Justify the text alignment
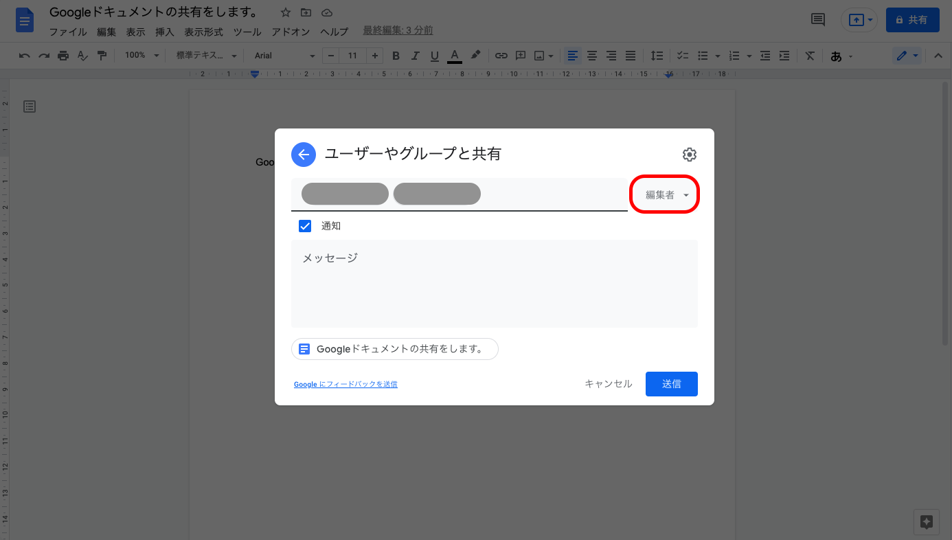This screenshot has width=952, height=540. point(631,56)
